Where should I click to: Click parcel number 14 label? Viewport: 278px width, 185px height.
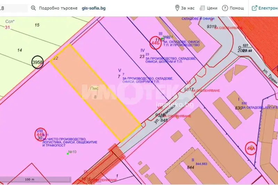[19, 50]
